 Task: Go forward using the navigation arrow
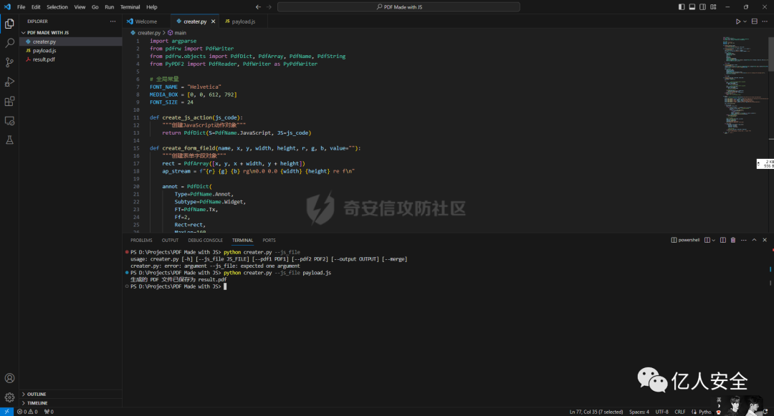click(269, 7)
